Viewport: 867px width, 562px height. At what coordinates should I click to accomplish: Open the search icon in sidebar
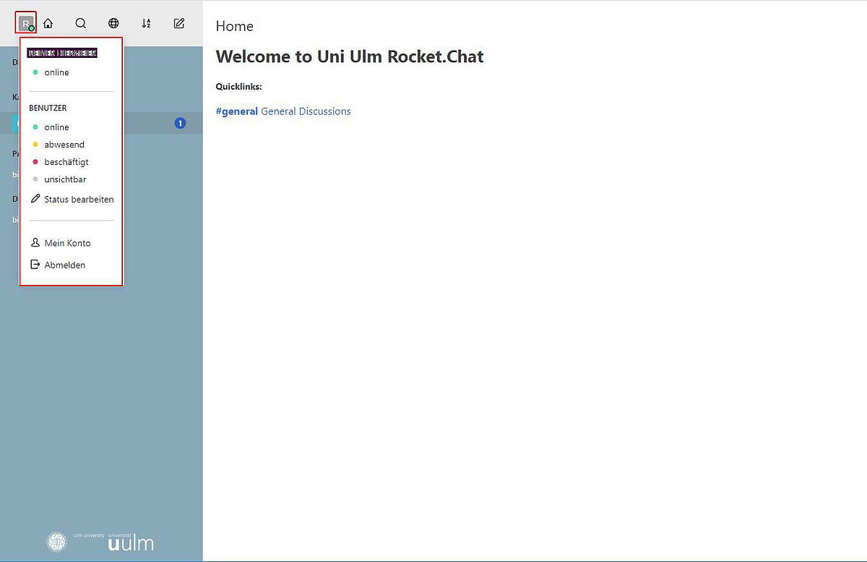pos(81,23)
